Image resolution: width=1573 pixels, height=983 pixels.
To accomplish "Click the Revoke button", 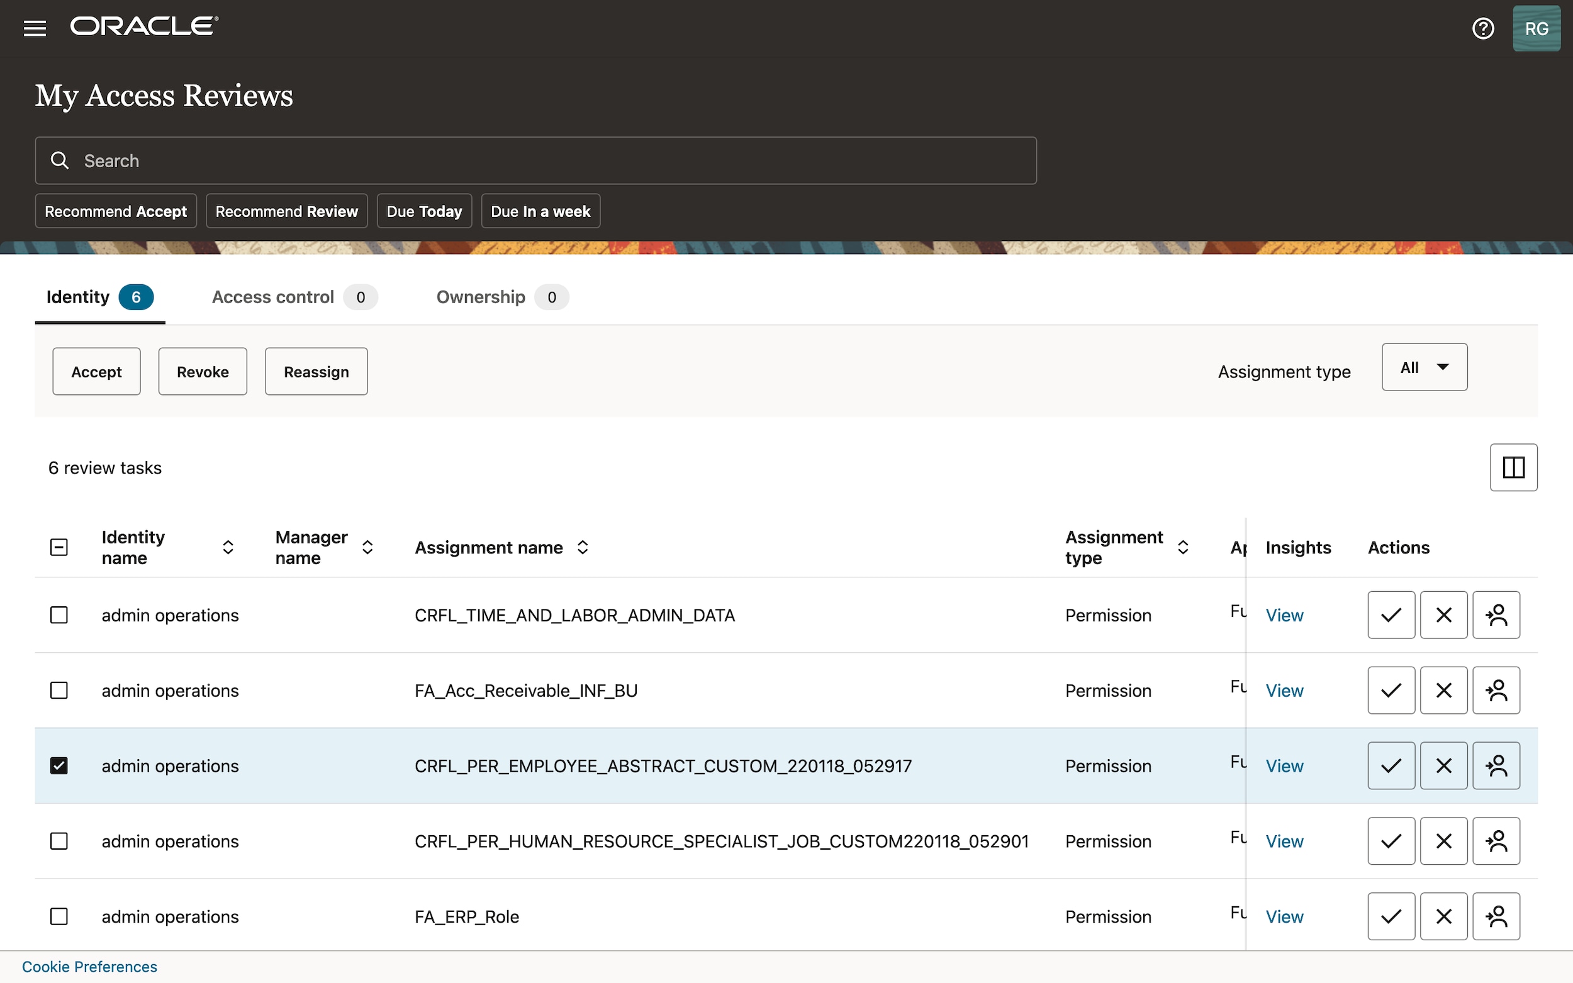I will 202,371.
